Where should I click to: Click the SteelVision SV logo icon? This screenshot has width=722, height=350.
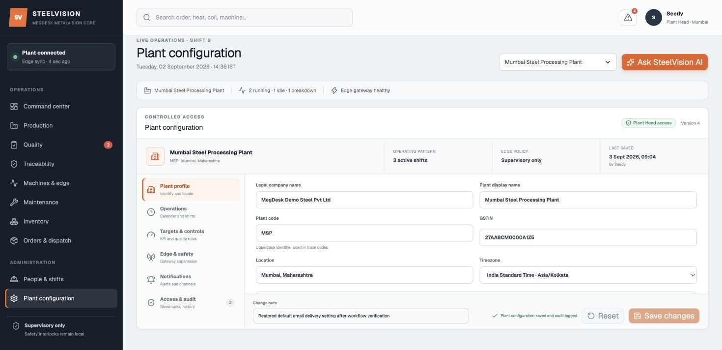tap(18, 17)
